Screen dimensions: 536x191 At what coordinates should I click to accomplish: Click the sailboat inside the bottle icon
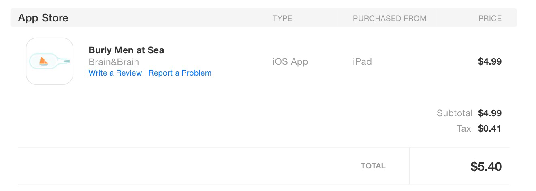point(43,61)
